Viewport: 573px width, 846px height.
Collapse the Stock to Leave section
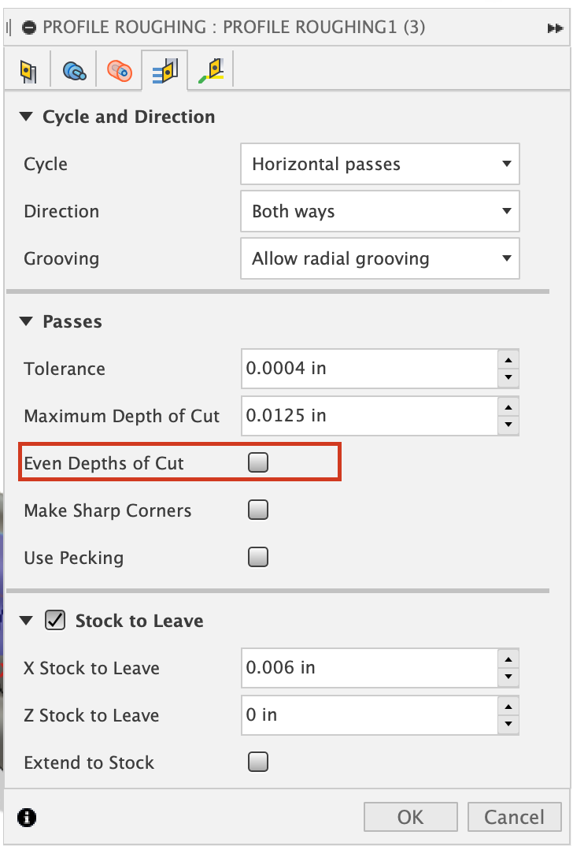(x=26, y=620)
